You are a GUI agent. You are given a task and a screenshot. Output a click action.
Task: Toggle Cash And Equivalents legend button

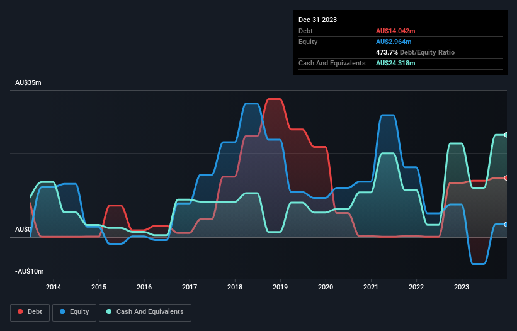pos(145,312)
